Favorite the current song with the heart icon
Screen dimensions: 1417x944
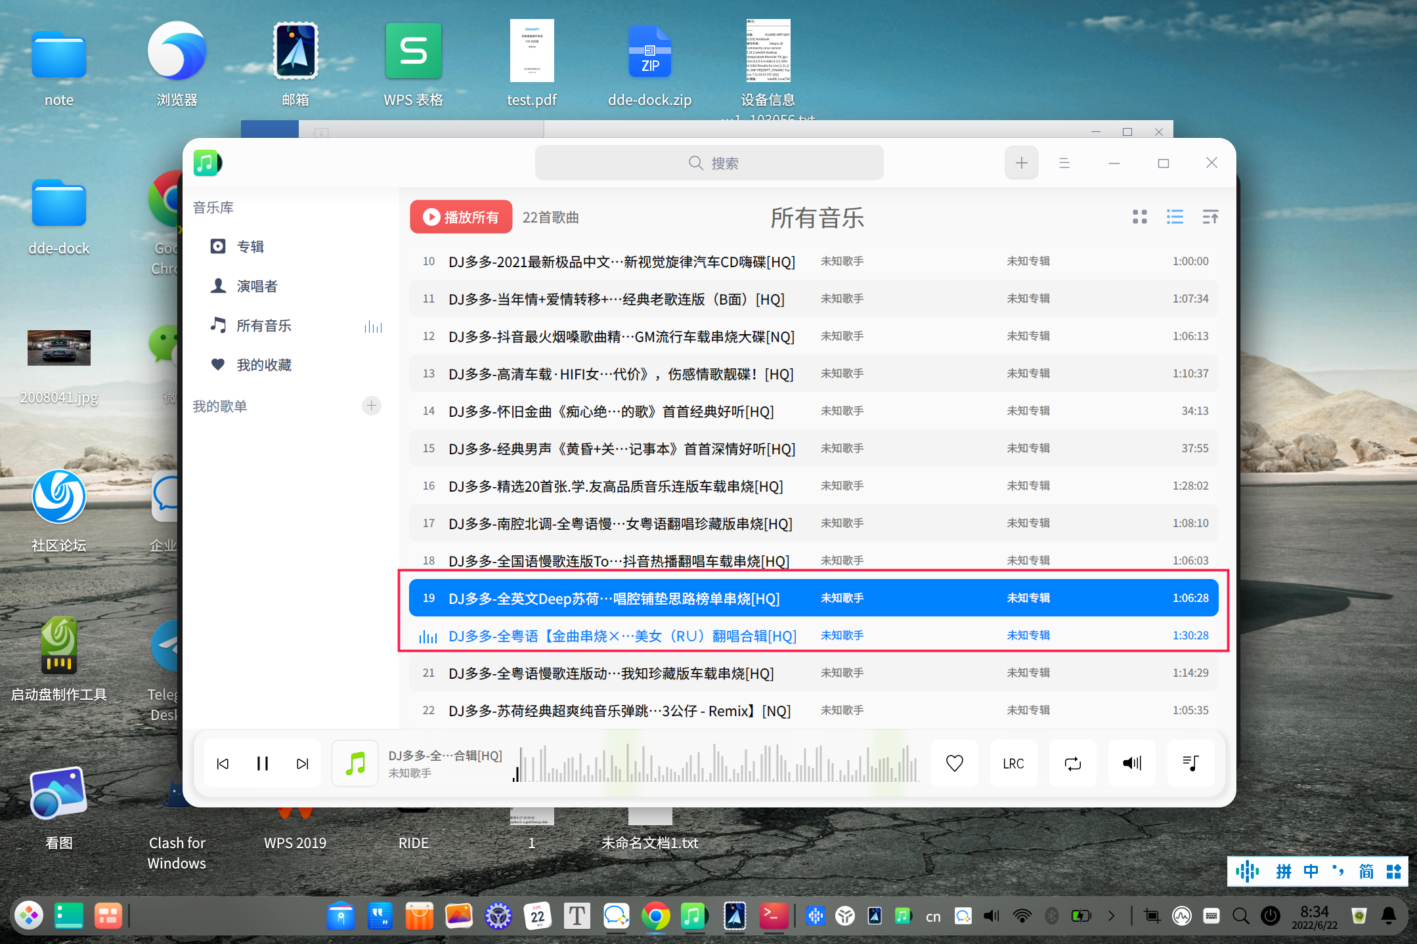coord(954,763)
